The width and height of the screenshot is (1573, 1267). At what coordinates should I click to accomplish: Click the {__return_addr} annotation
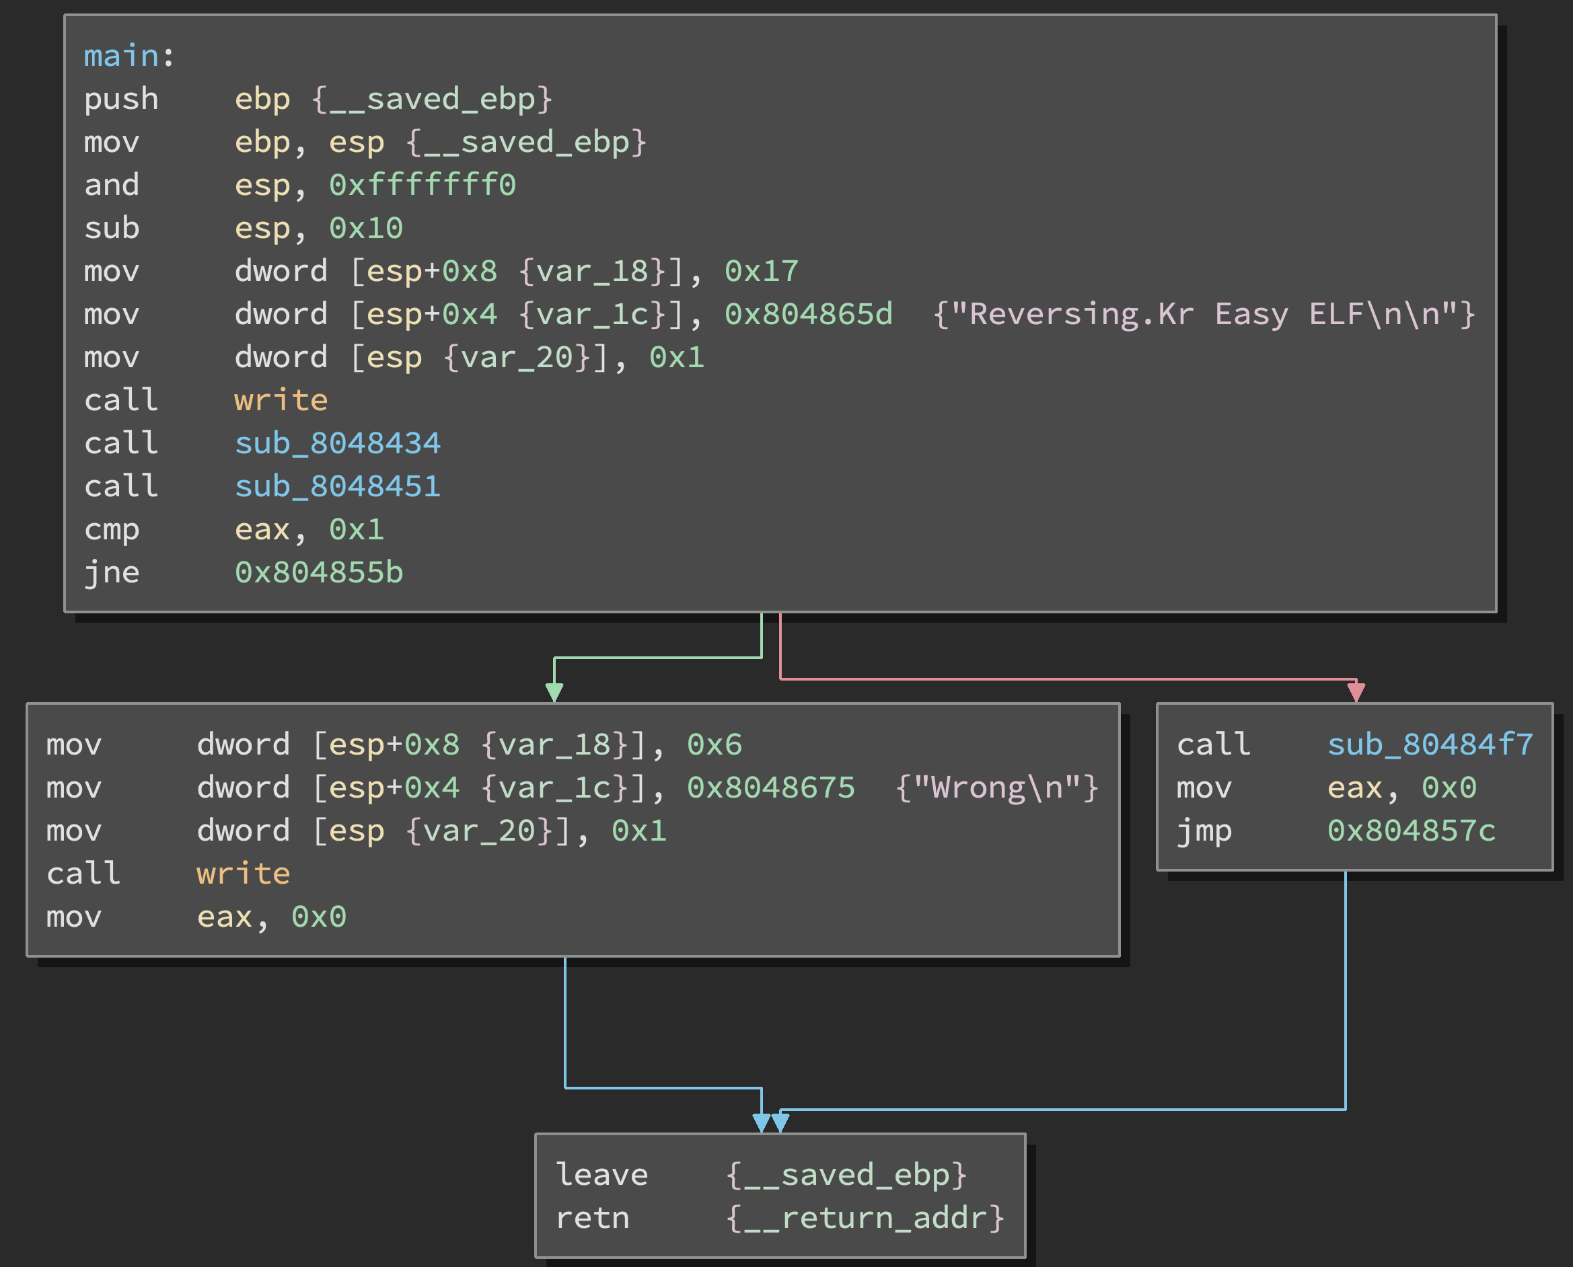pyautogui.click(x=865, y=1217)
